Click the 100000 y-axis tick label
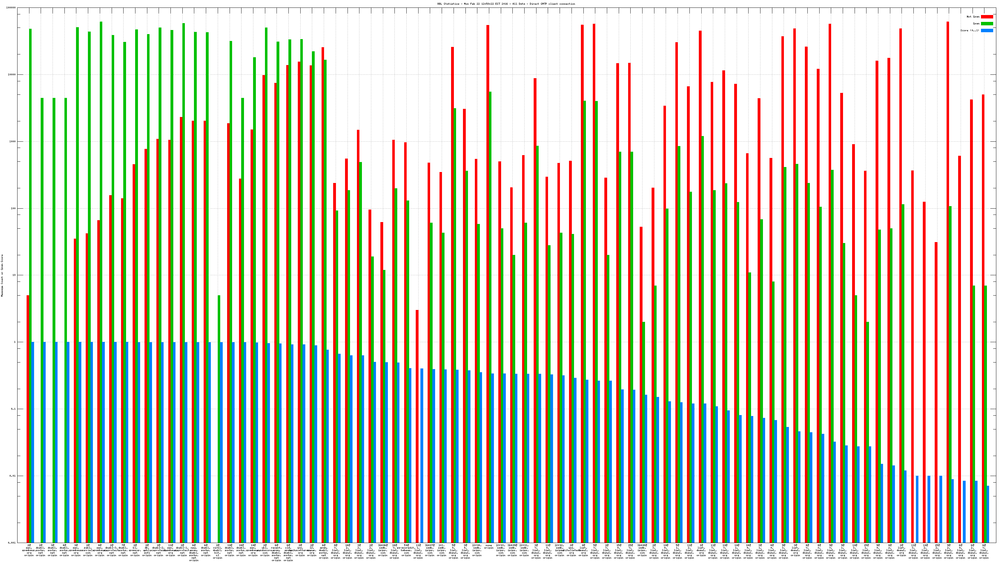 11,8
